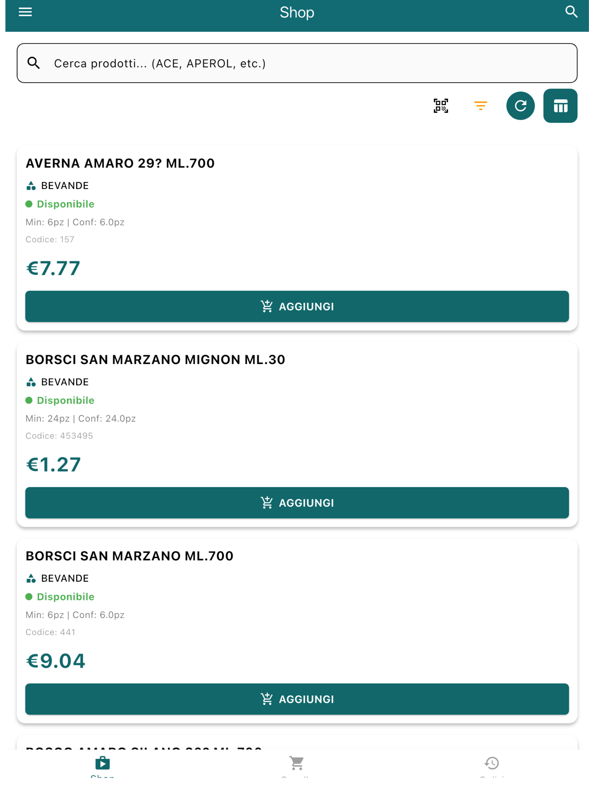The image size is (589, 785).
Task: Open the QR code scanner
Action: (x=441, y=106)
